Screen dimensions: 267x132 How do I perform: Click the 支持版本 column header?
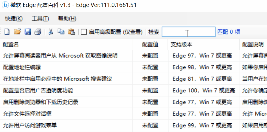click(x=181, y=44)
